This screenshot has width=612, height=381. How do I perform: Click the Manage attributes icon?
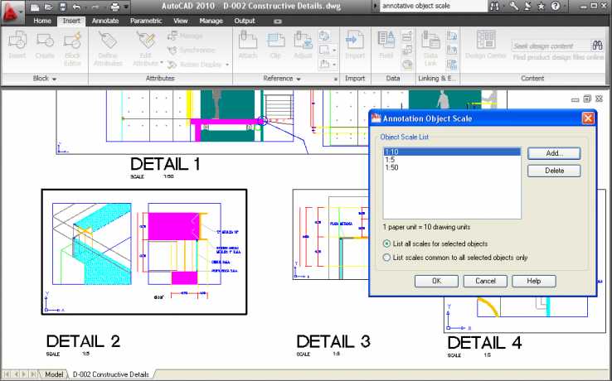click(173, 36)
